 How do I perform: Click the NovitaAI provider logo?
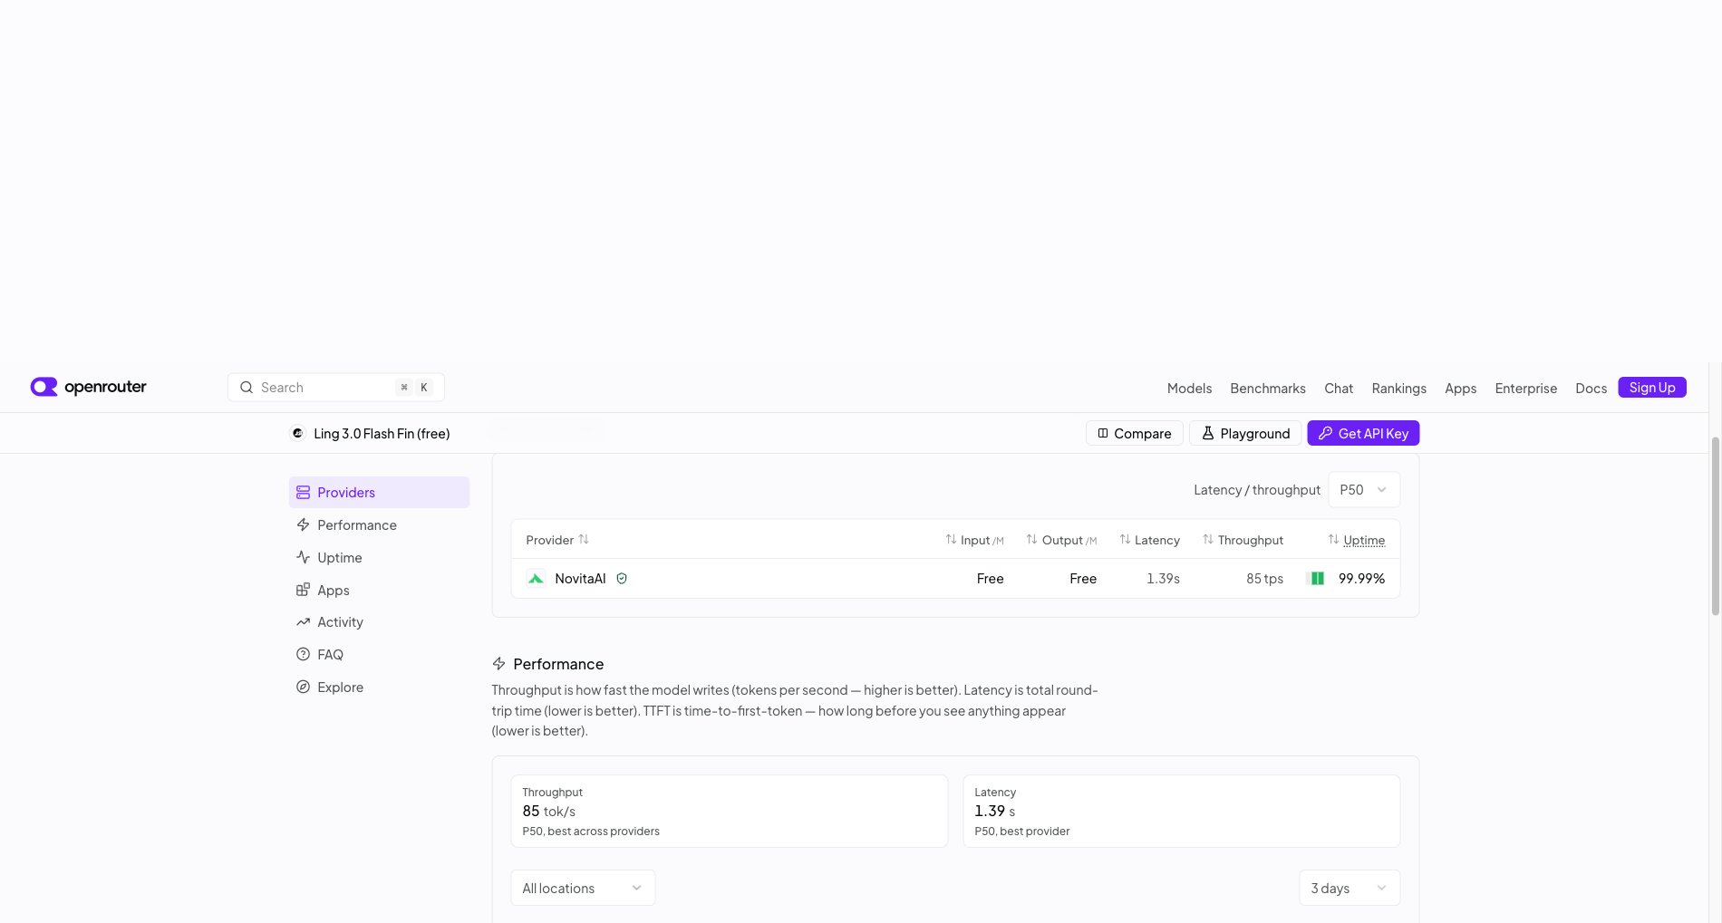(536, 579)
